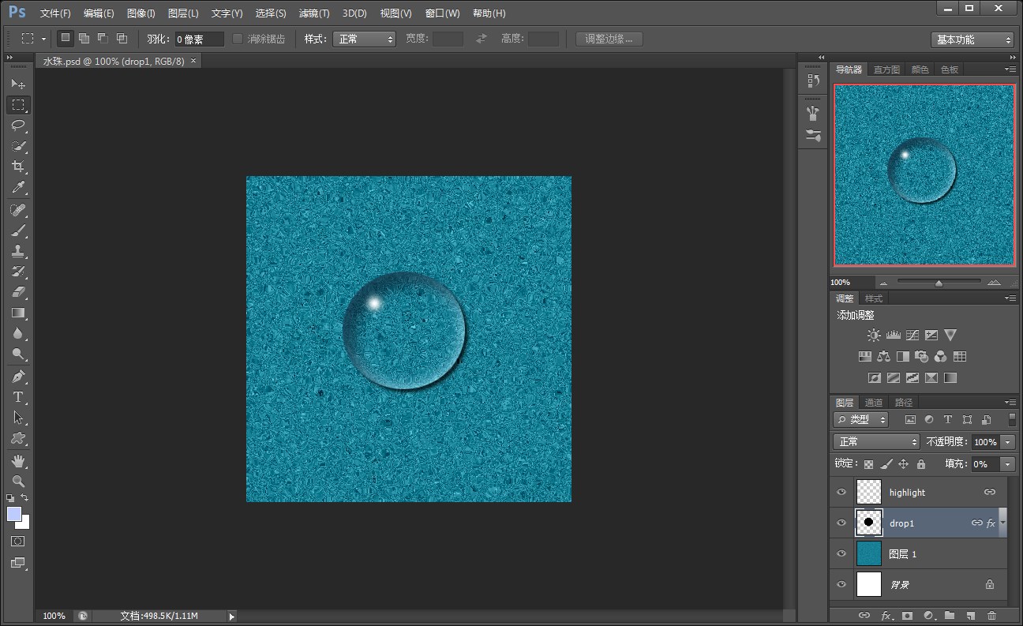Open the 滤镜(T) filter menu
The height and width of the screenshot is (626, 1023).
tap(314, 13)
